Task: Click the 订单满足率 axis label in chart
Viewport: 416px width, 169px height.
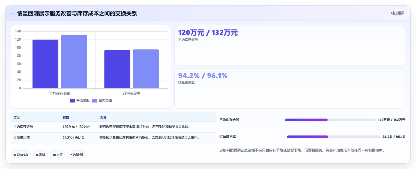Action: click(x=131, y=93)
